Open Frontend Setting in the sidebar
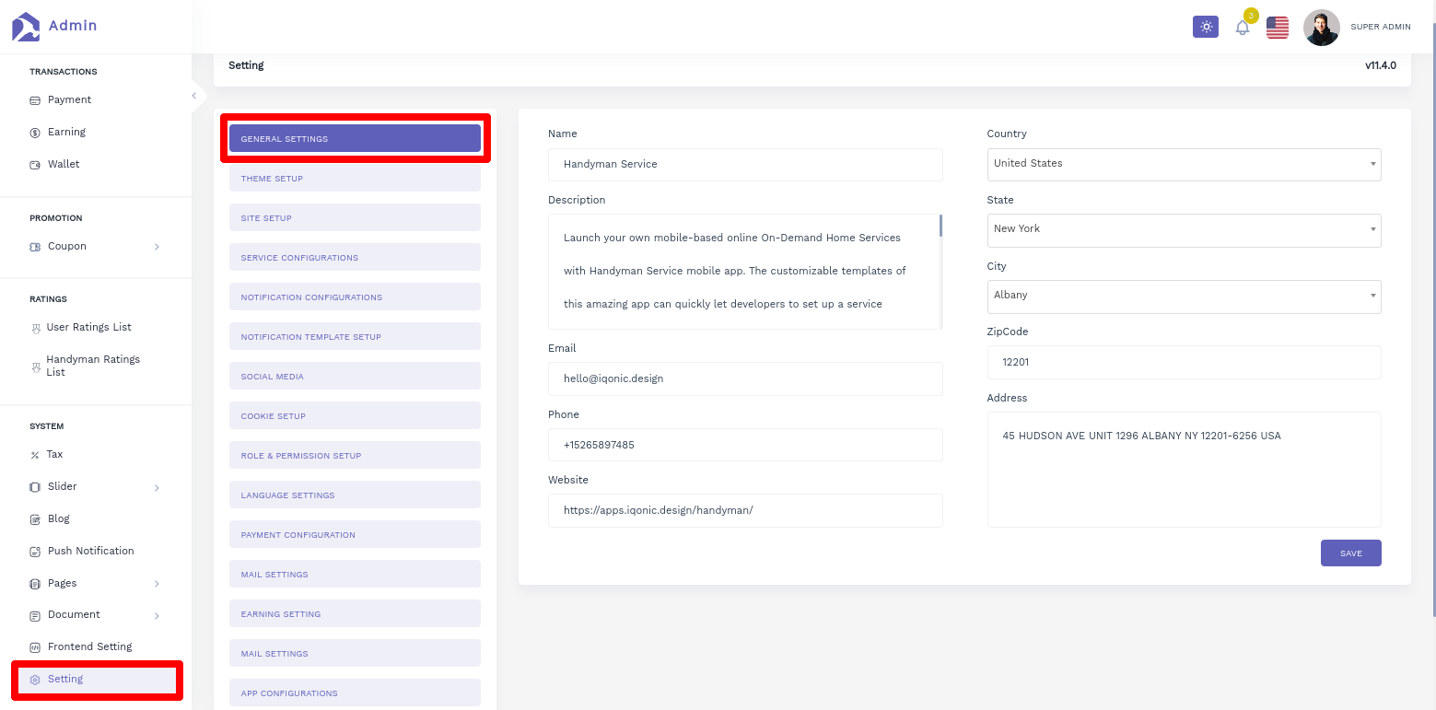1436x710 pixels. 90,647
